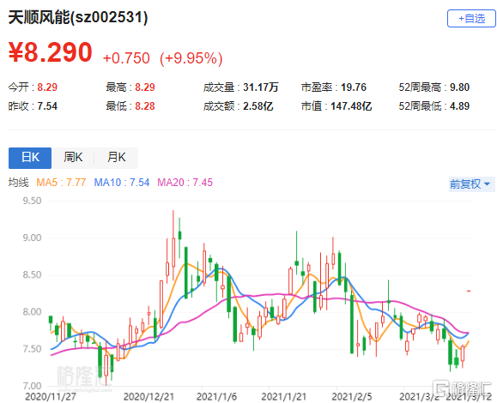
Task: Click the 9.50 price axis label
Action: click(32, 201)
